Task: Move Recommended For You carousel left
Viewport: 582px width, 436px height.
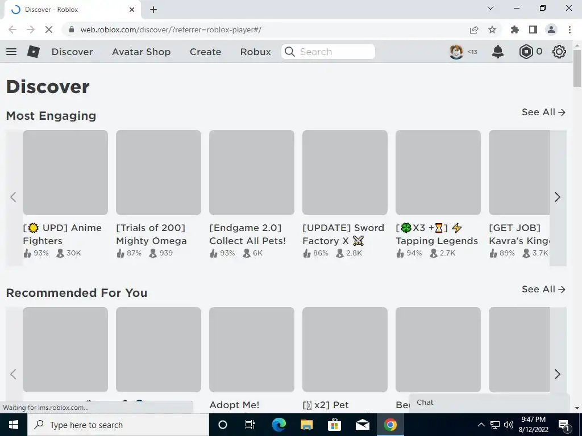Action: pyautogui.click(x=14, y=374)
